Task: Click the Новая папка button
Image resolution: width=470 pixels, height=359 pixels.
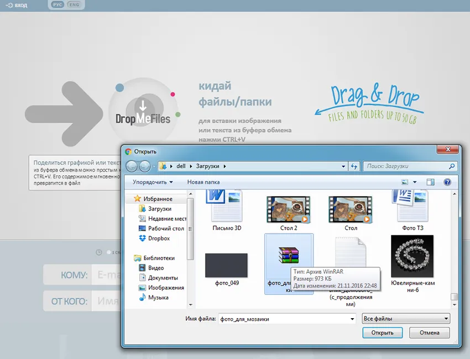Action: tap(203, 182)
